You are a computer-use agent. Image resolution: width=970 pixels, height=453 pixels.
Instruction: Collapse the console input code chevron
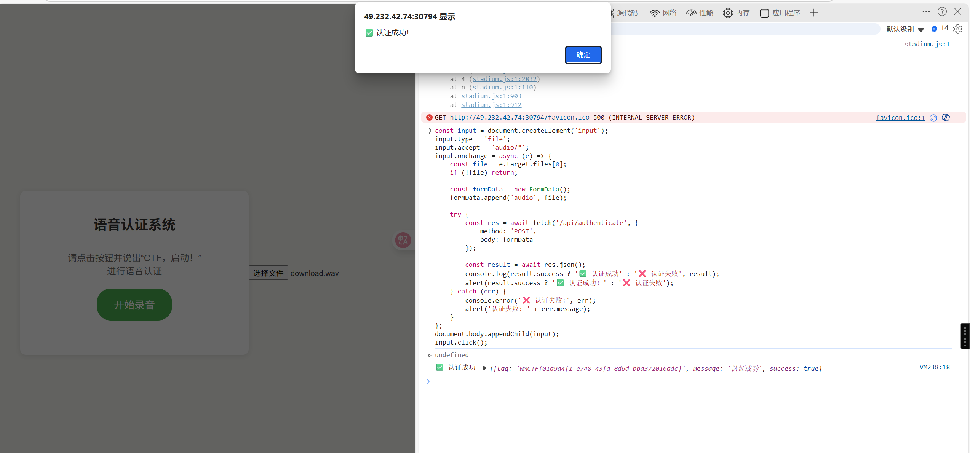430,131
